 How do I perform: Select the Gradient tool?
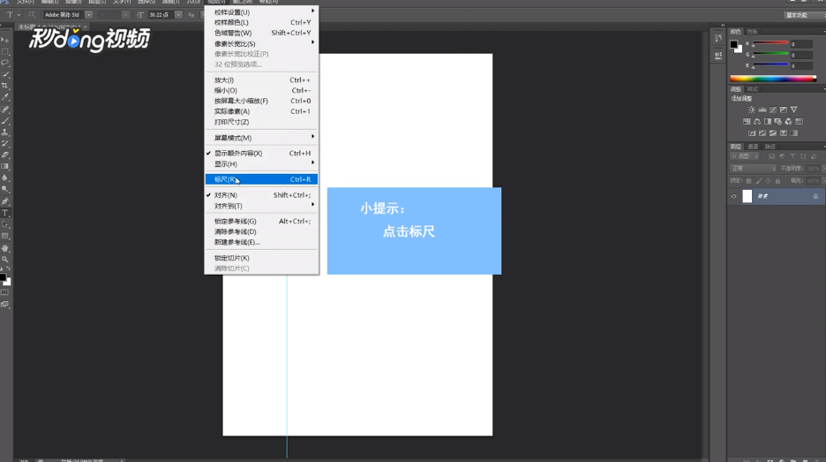(5, 166)
